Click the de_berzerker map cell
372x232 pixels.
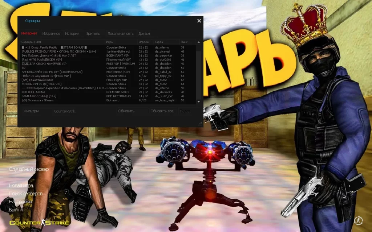click(x=163, y=55)
